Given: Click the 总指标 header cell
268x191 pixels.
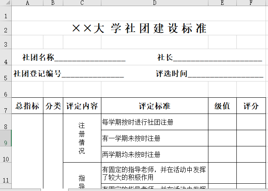Looking at the screenshot, I should tap(27, 106).
